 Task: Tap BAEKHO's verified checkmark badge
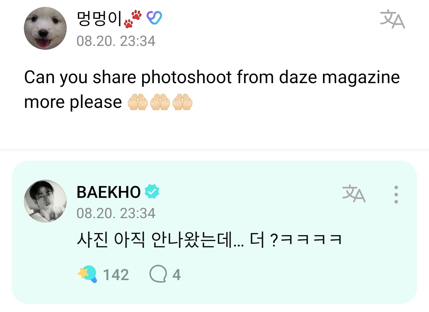coord(152,192)
